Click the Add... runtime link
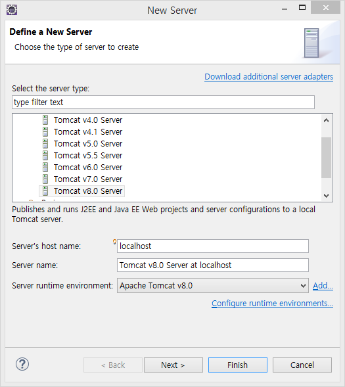 point(323,286)
